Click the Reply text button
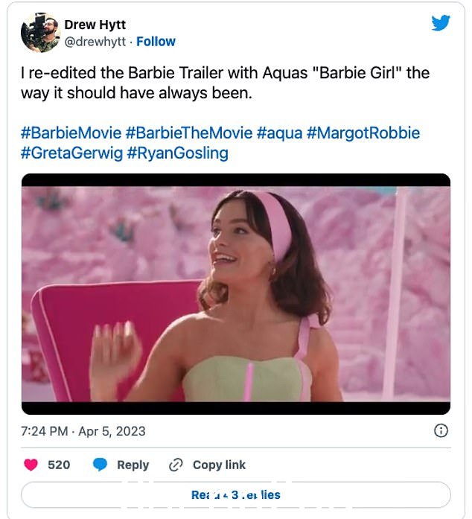The image size is (472, 519). 133,465
